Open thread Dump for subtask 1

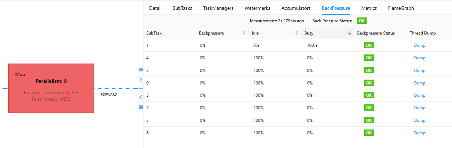click(420, 45)
